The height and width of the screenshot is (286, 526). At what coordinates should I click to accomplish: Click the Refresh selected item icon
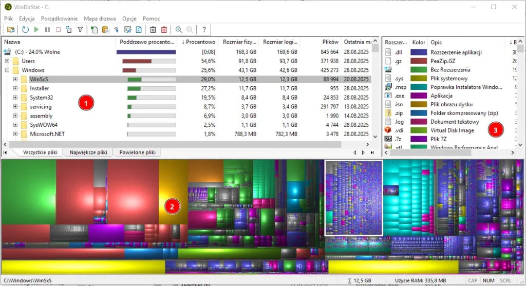click(x=69, y=29)
